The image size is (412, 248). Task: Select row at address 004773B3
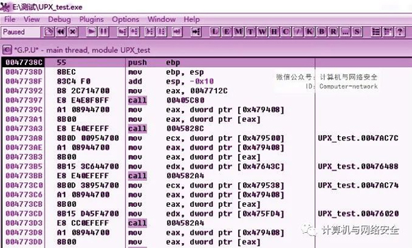[x=206, y=157]
